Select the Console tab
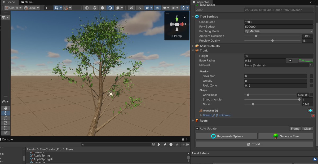The height and width of the screenshot is (164, 318). 7,139
